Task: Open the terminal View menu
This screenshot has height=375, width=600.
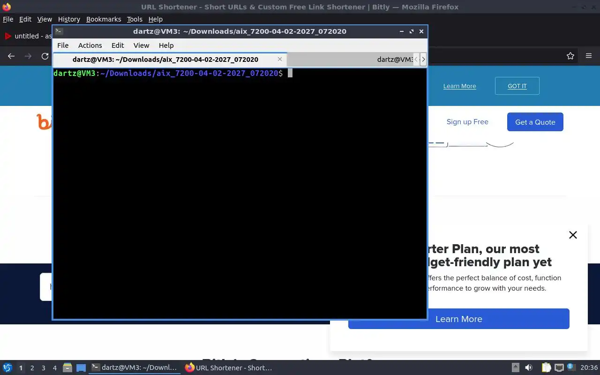Action: click(x=141, y=45)
